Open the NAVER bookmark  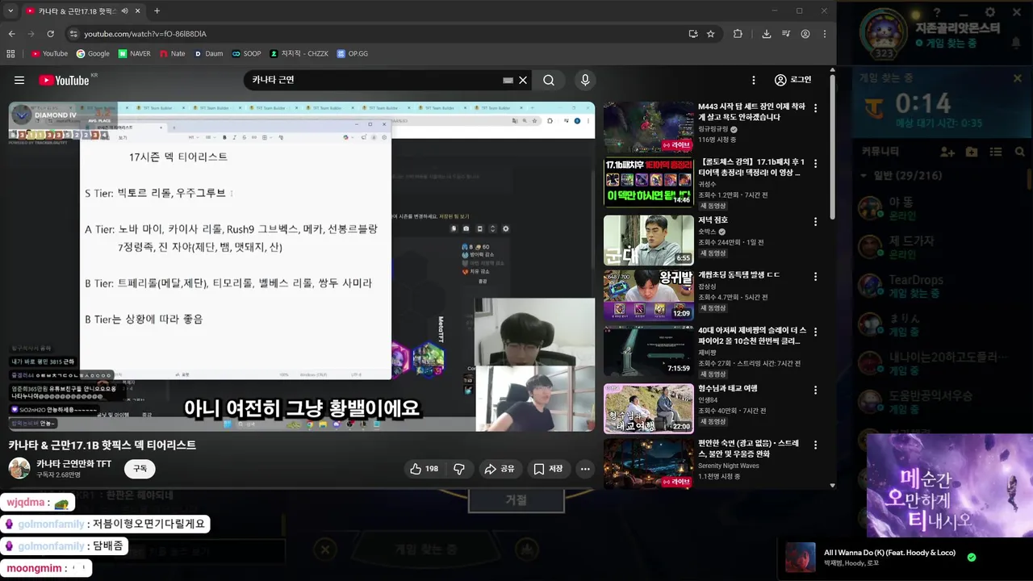(x=134, y=53)
